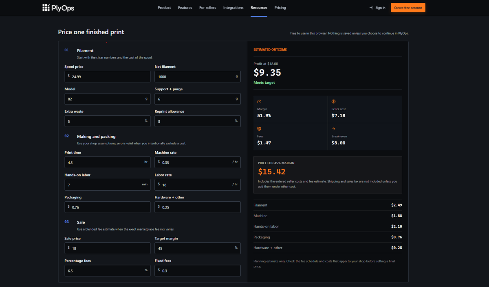
Task: Click the Fees icon
Action: tap(259, 129)
